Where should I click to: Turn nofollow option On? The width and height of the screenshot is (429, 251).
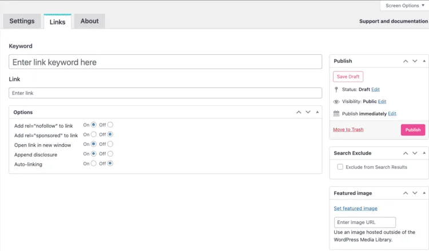coord(94,125)
